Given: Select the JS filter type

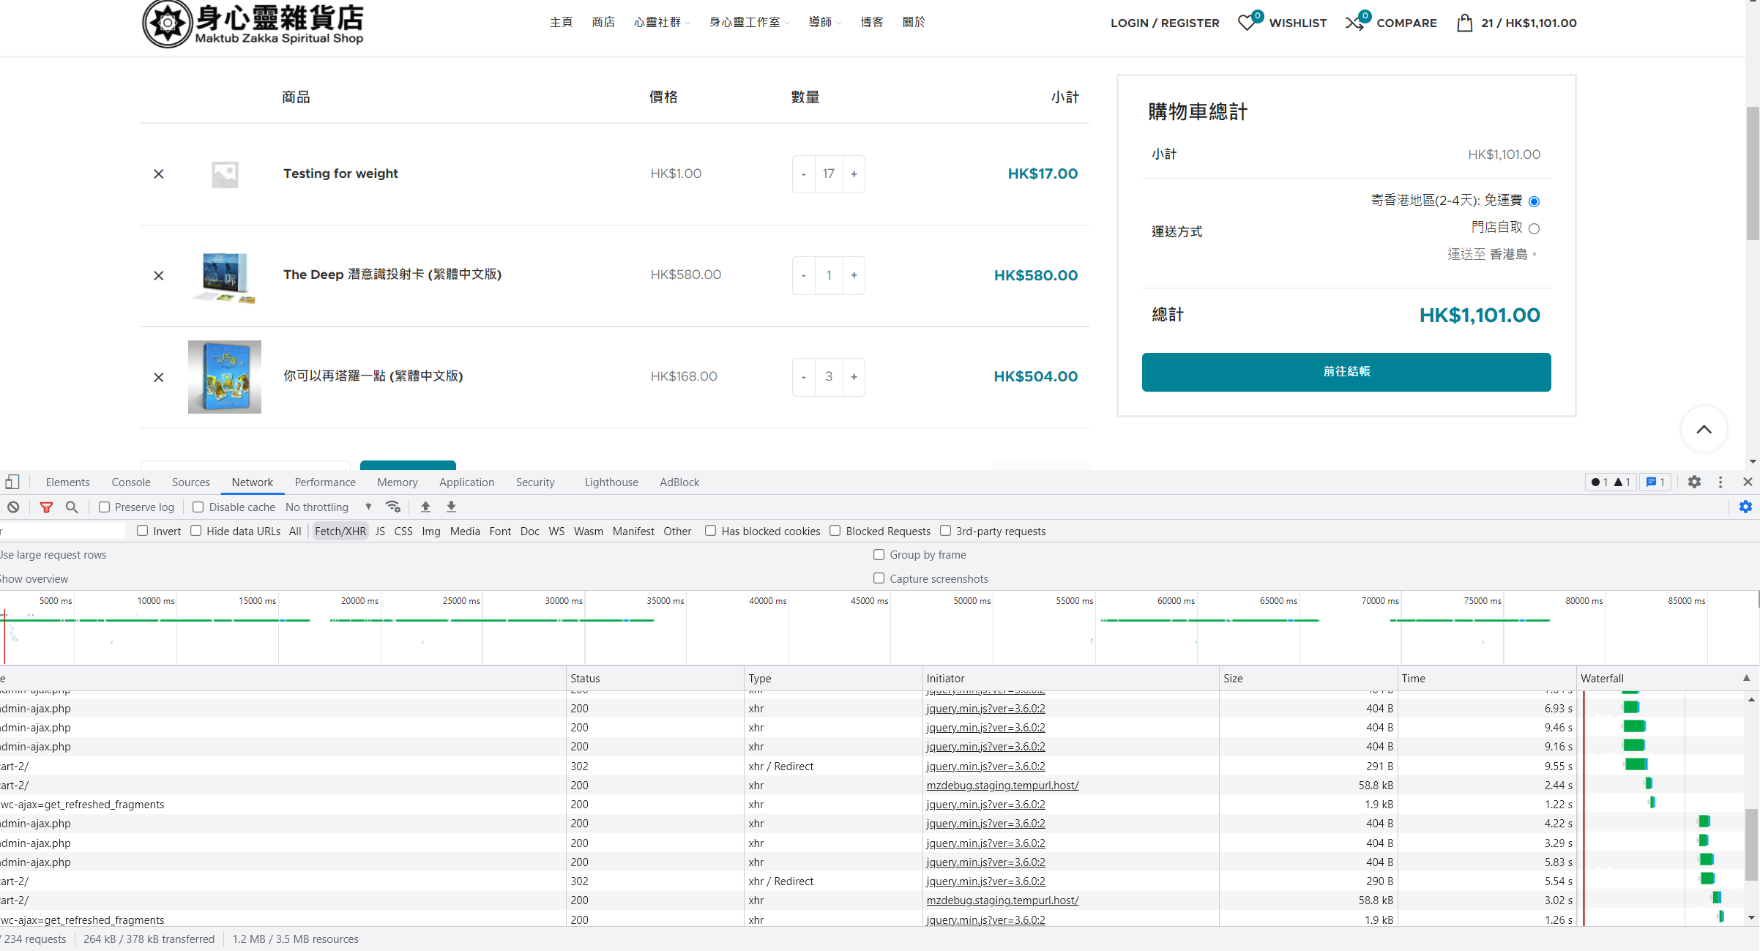Looking at the screenshot, I should (x=380, y=531).
